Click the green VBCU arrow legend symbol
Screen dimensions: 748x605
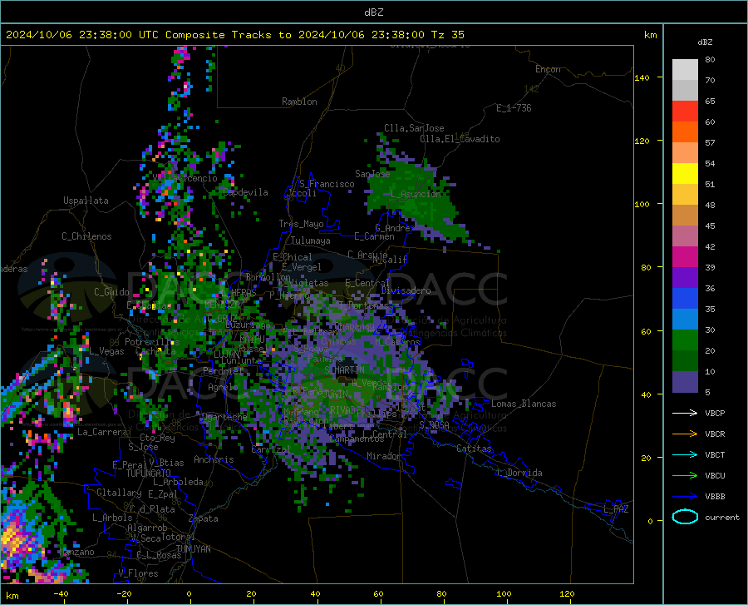685,476
